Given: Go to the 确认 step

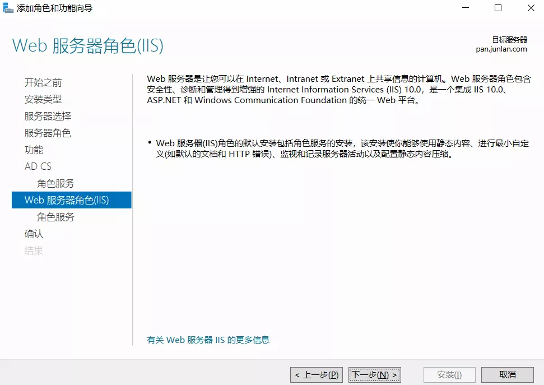Looking at the screenshot, I should 34,234.
